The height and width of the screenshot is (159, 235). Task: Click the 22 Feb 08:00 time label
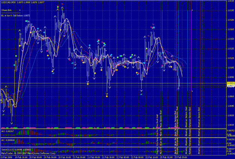(x=137, y=157)
